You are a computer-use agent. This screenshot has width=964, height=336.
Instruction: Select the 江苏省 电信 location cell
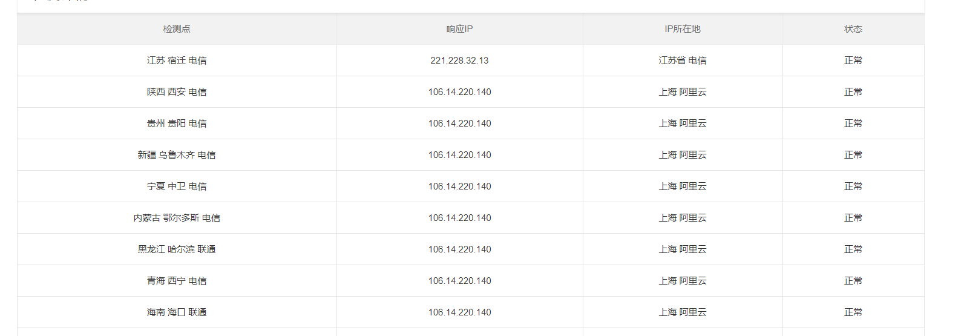pyautogui.click(x=683, y=61)
